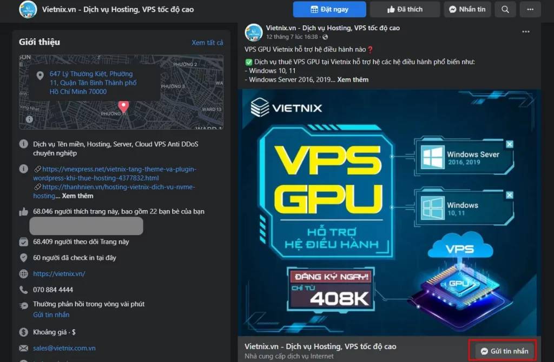Open Xem tất cả in Giới thiệu
This screenshot has width=554, height=362.
click(207, 43)
